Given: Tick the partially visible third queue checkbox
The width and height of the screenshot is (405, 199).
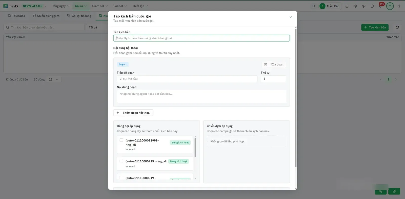Looking at the screenshot, I should click(121, 178).
